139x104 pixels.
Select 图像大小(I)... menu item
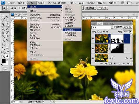(x=45, y=25)
